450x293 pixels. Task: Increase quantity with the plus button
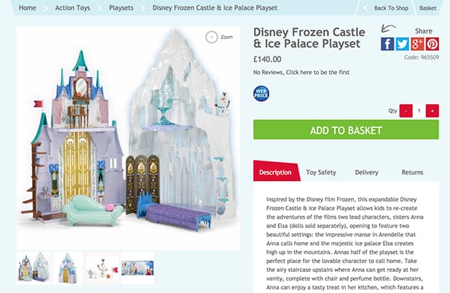[433, 111]
